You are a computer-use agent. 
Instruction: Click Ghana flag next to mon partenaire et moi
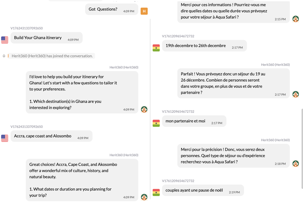156,123
